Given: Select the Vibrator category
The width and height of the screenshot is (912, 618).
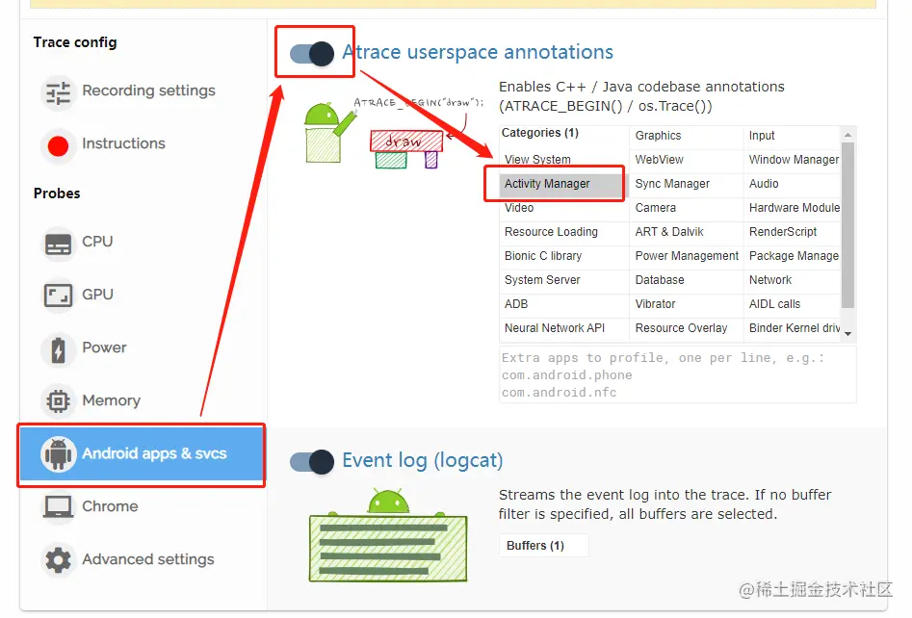Looking at the screenshot, I should 687,304.
